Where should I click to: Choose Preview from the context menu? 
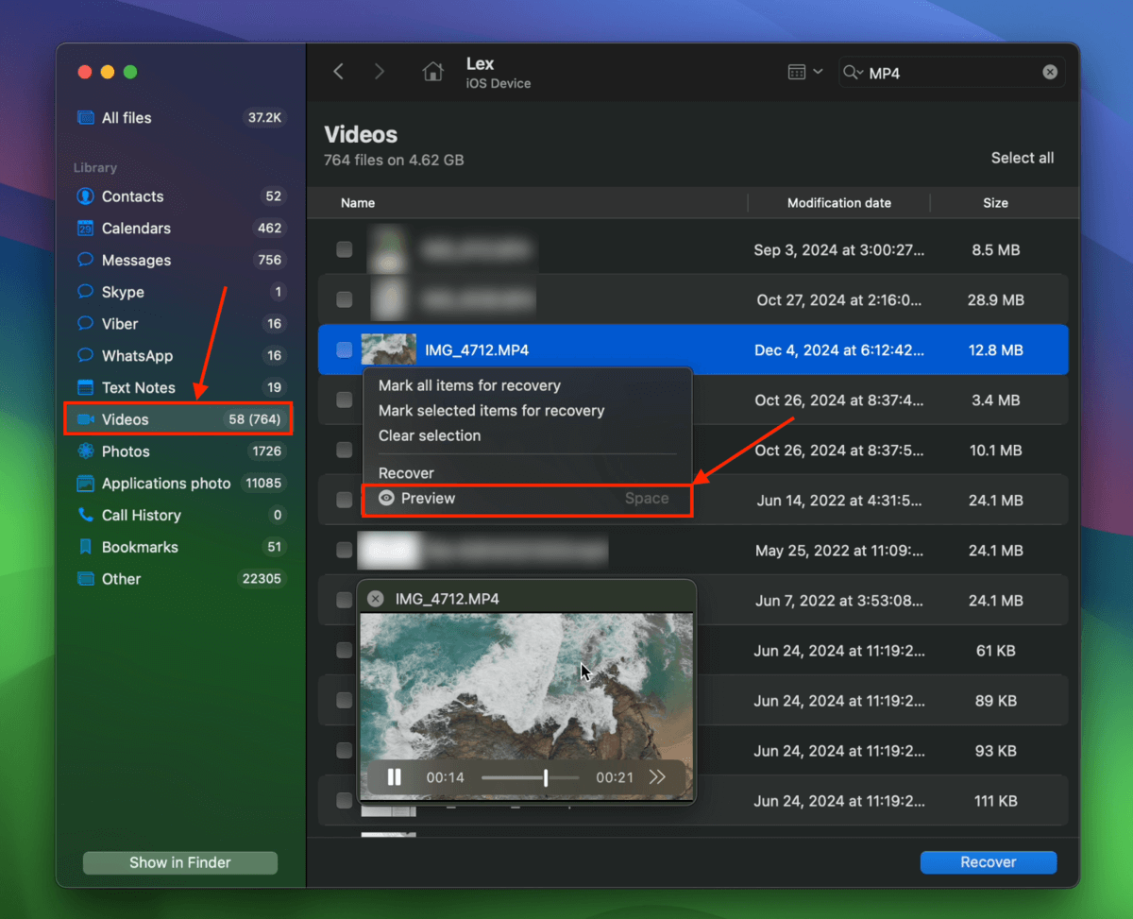[428, 499]
